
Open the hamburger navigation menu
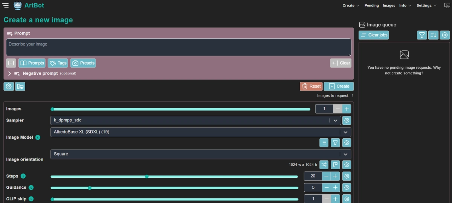pyautogui.click(x=6, y=6)
